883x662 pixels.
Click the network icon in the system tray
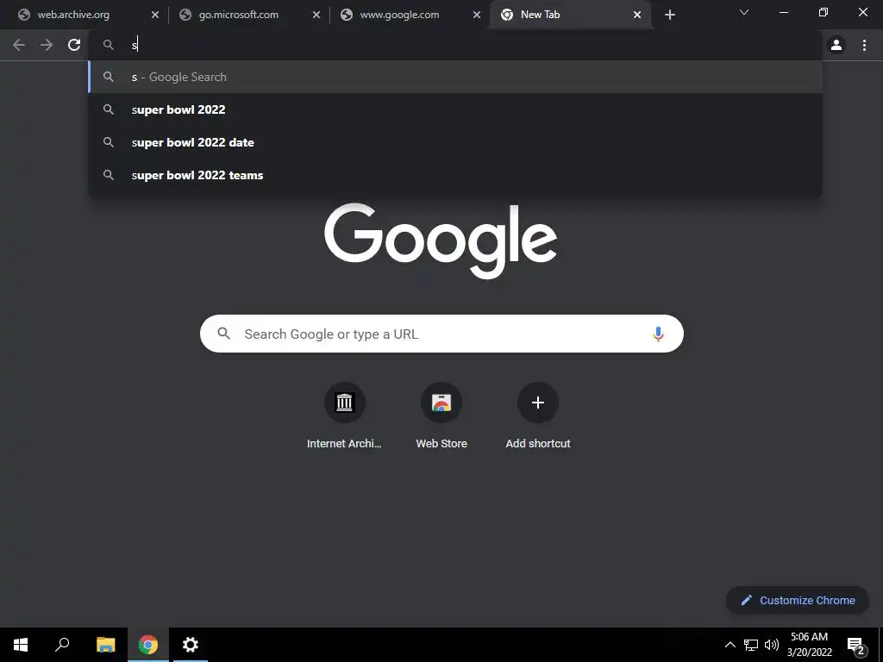[x=751, y=645]
